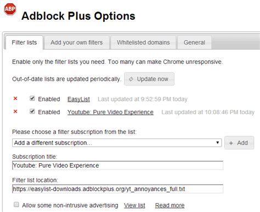Enable Allow some non-intrusive advertising checkbox
Screen dimensions: 260x212
tap(16, 204)
